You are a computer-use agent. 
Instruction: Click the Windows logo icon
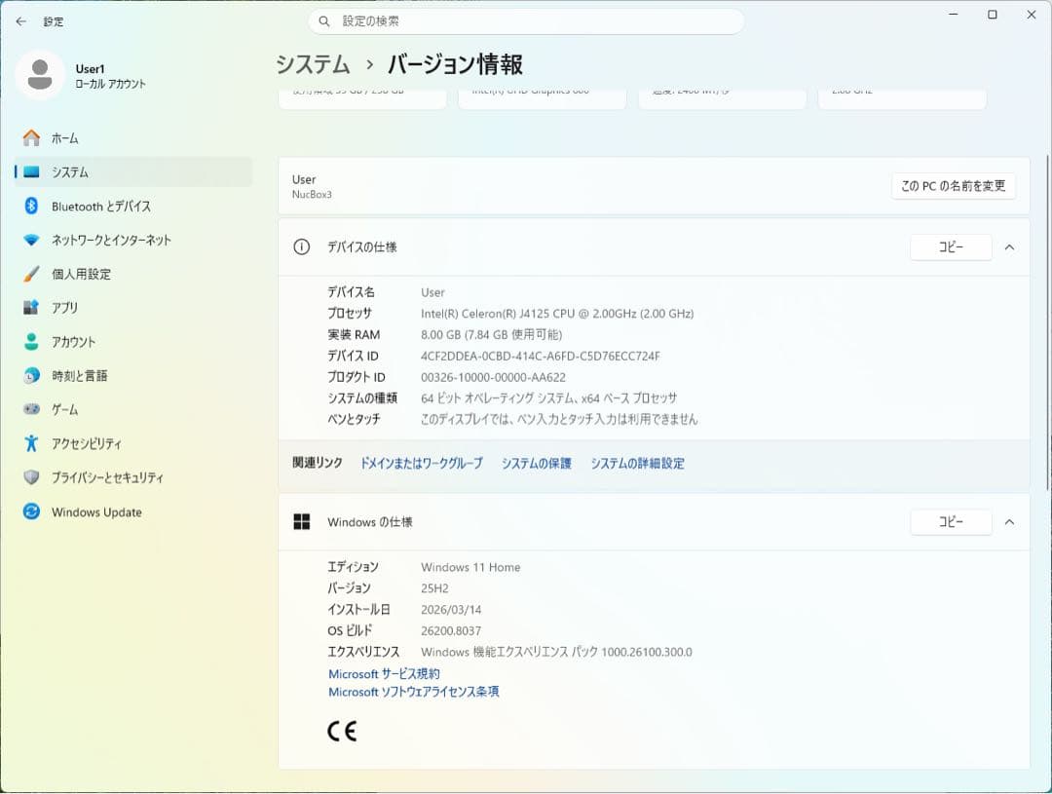(x=302, y=521)
